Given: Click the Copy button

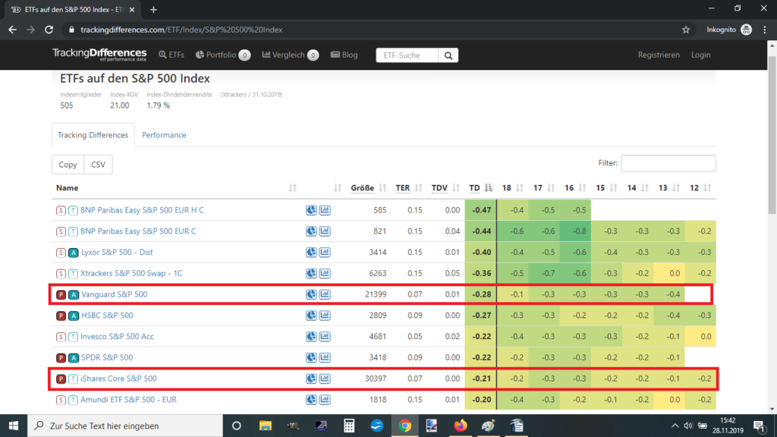Looking at the screenshot, I should click(68, 165).
